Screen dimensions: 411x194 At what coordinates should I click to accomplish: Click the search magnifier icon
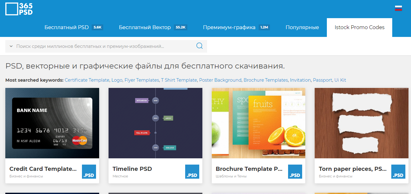[x=199, y=46]
